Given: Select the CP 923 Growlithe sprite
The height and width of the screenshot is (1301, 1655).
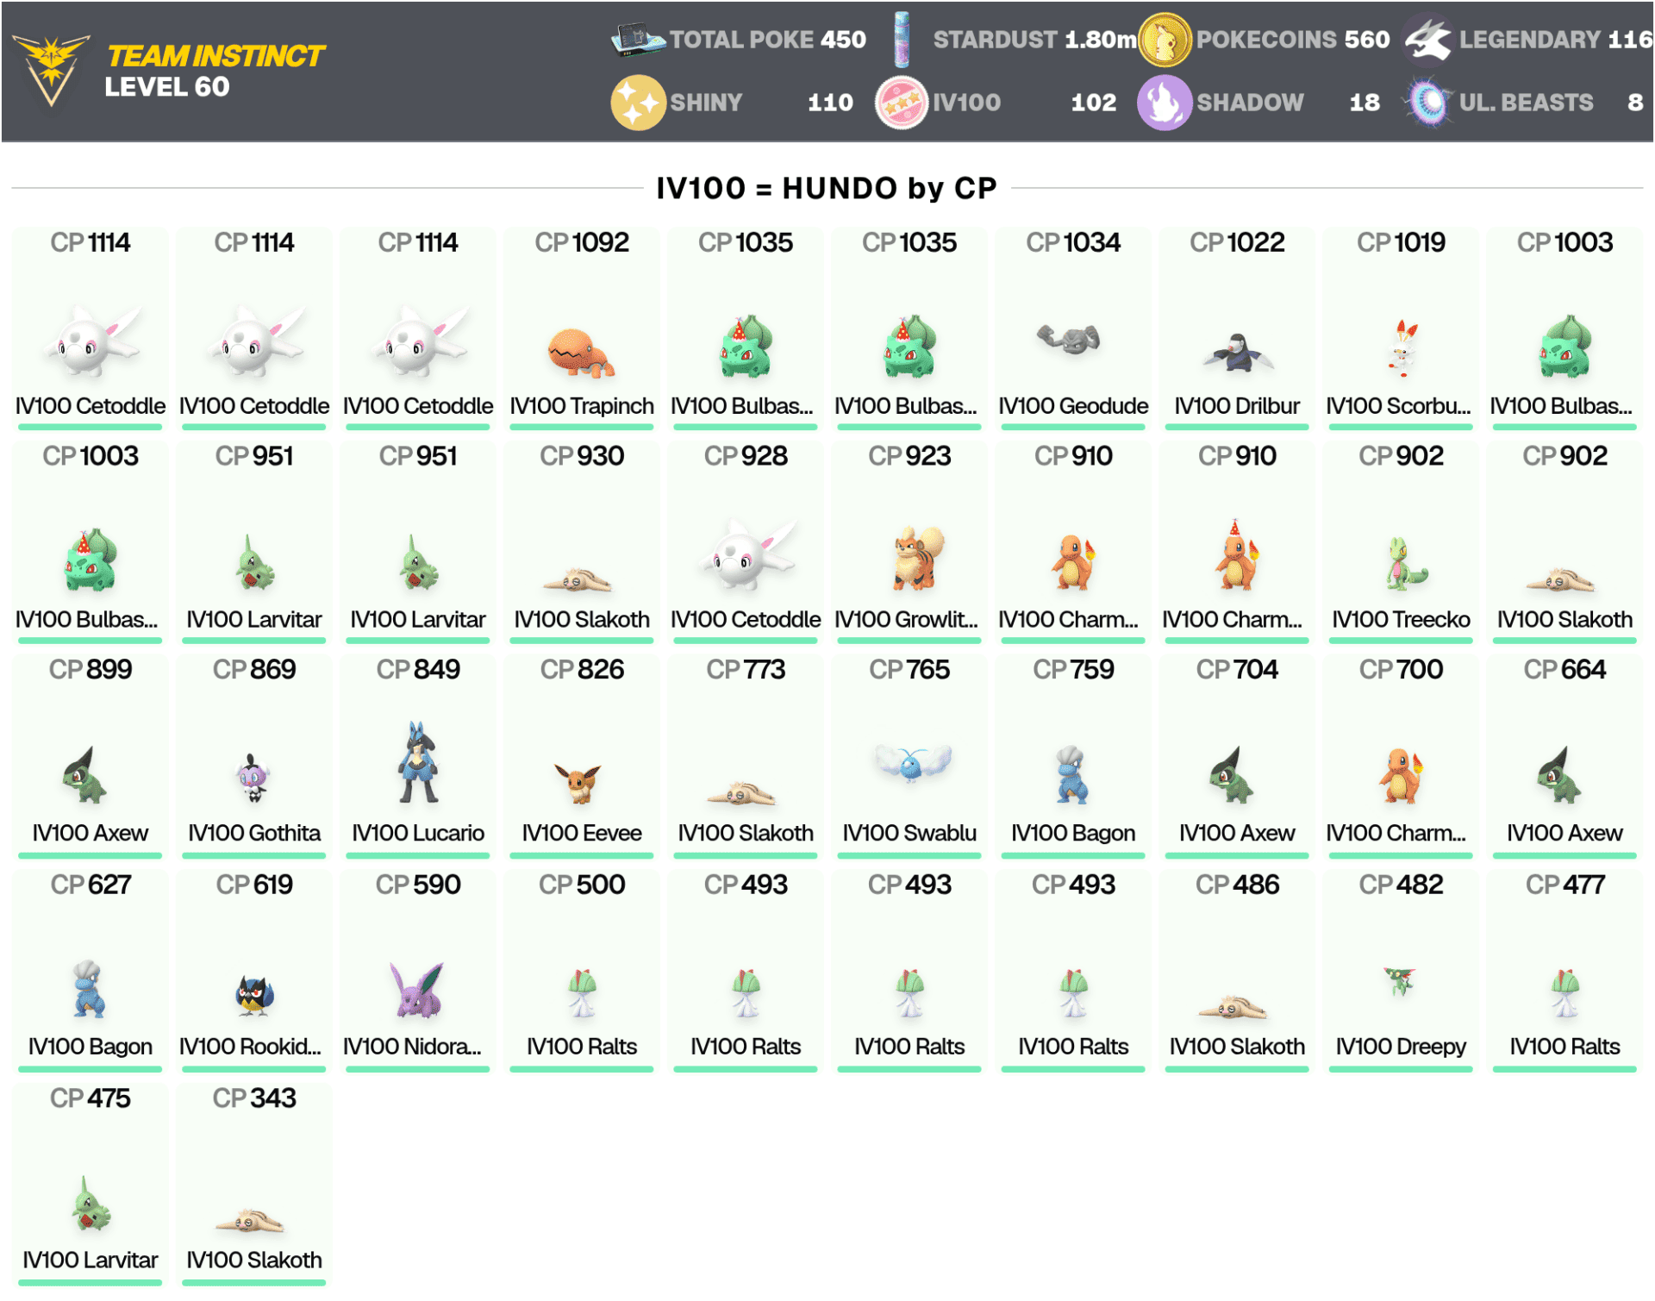Looking at the screenshot, I should (x=918, y=558).
